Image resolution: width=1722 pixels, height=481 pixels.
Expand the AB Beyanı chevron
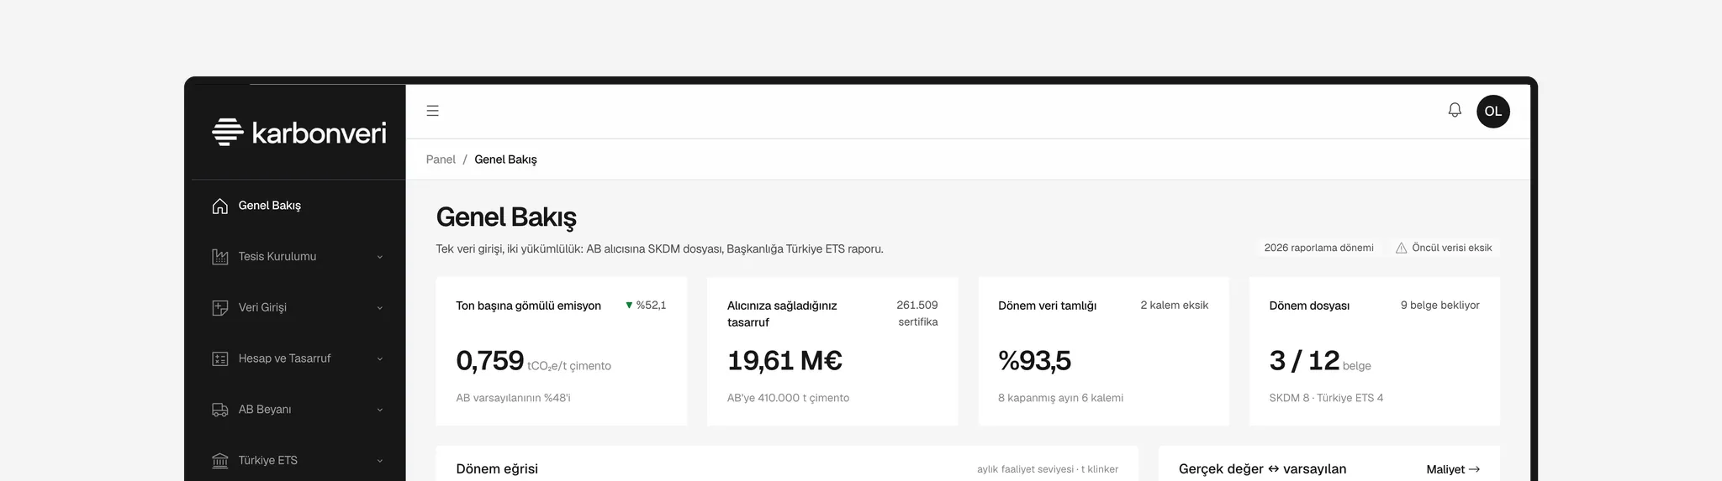tap(379, 410)
